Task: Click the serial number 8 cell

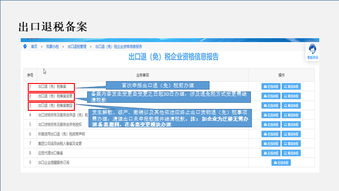Action: (30, 153)
